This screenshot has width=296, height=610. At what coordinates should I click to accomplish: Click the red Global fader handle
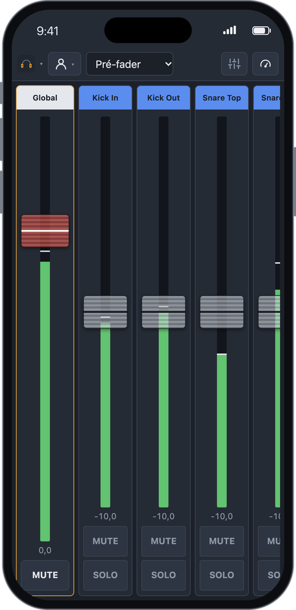click(x=45, y=230)
